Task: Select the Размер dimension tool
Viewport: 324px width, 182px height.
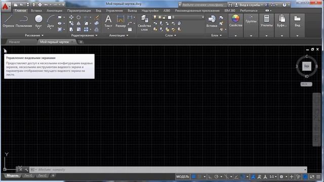Action: point(120,21)
